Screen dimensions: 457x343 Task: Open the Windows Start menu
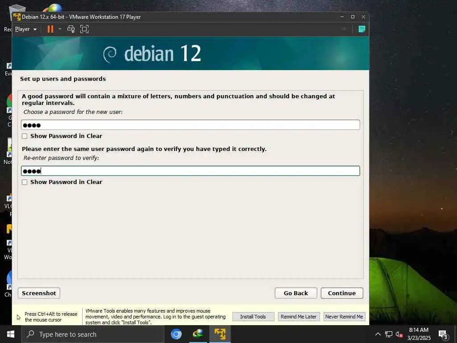click(x=11, y=334)
